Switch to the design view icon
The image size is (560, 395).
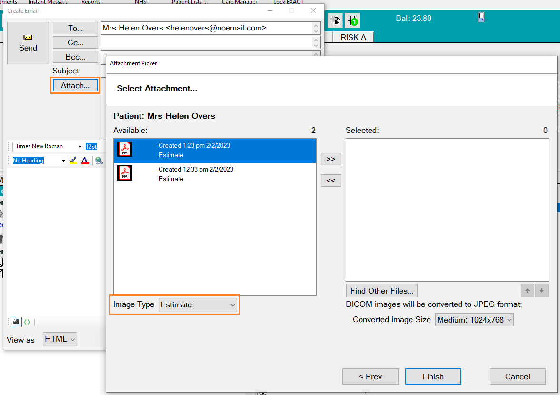click(16, 322)
